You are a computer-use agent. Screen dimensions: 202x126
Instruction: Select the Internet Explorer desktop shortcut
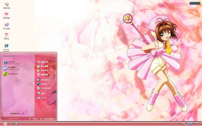[6, 48]
